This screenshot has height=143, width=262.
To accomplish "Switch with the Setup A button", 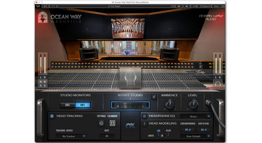I will click(206, 6).
